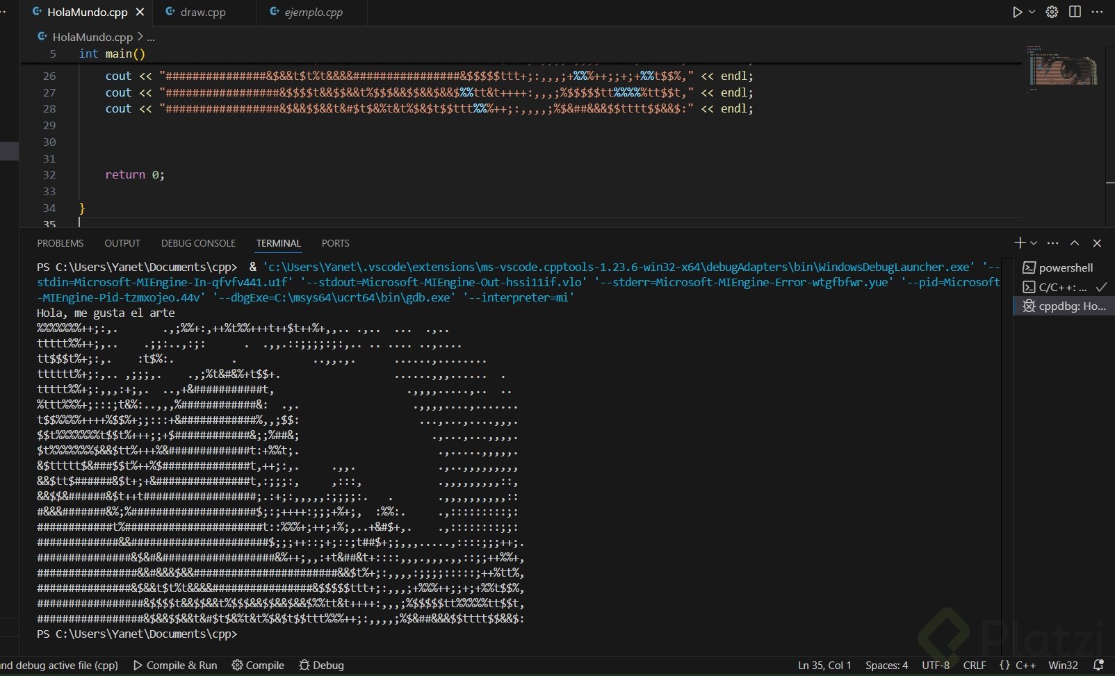The image size is (1115, 676).
Task: Maximize the panel with the up chevron
Action: [x=1075, y=243]
